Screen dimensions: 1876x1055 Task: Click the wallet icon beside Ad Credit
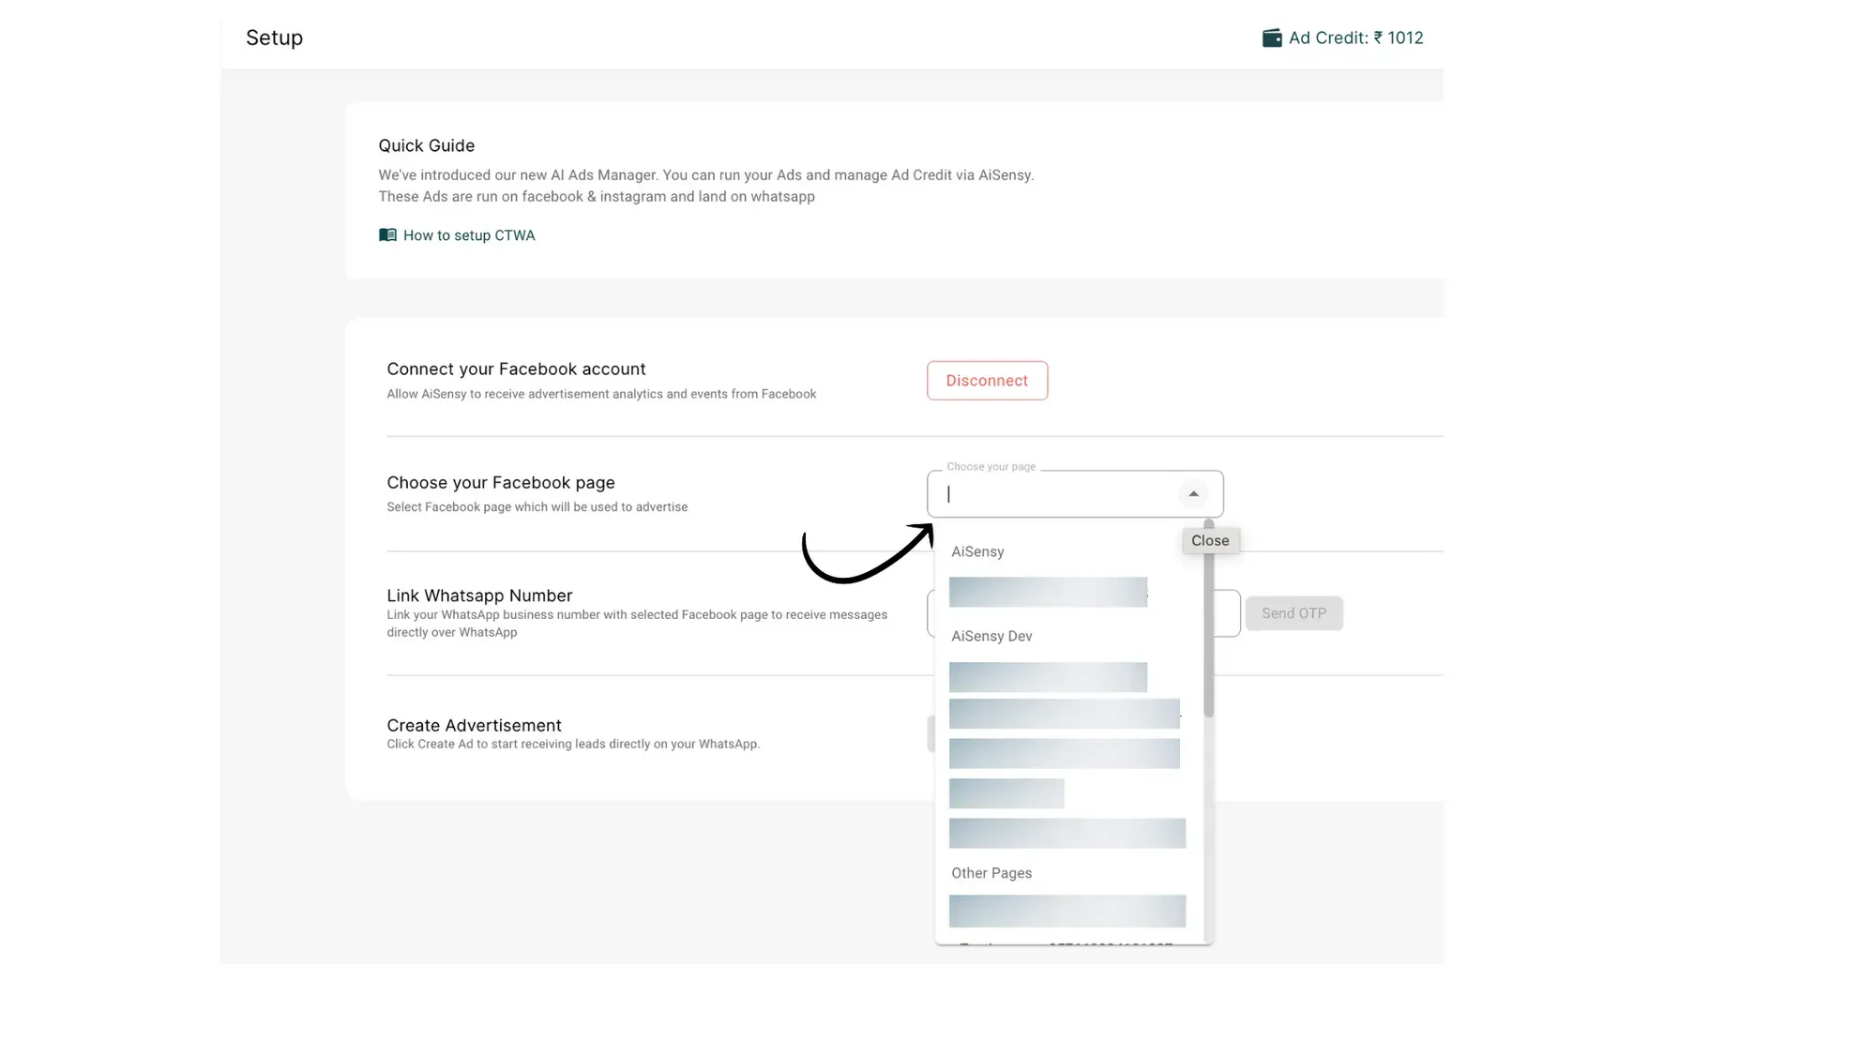click(x=1271, y=38)
